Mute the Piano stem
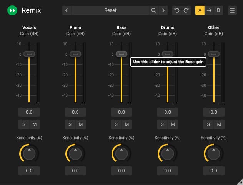This screenshot has height=185, width=243. 81,124
